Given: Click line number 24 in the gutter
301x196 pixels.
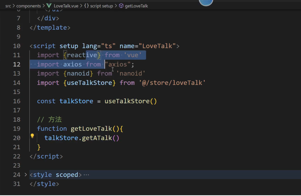Looking at the screenshot, I should (17, 175).
